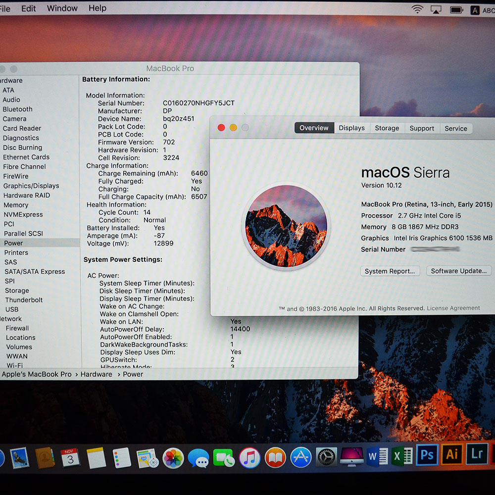This screenshot has height=495, width=495.
Task: Click the Wi-Fi menu bar icon
Action: tap(417, 9)
